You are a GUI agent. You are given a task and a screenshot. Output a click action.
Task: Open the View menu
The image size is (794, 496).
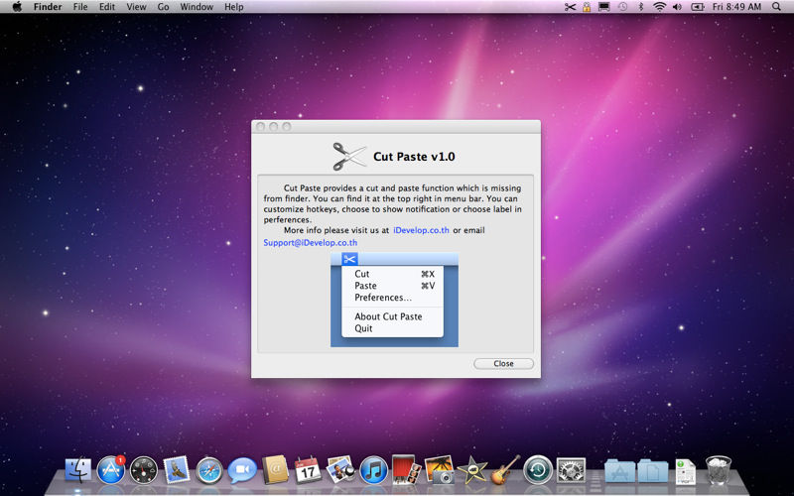[136, 7]
